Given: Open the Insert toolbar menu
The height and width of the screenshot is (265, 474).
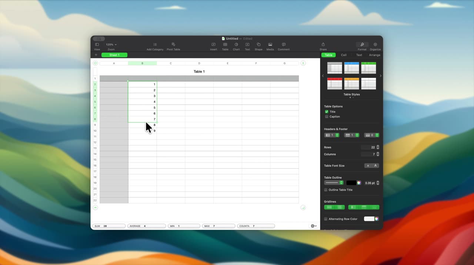Looking at the screenshot, I should [213, 45].
